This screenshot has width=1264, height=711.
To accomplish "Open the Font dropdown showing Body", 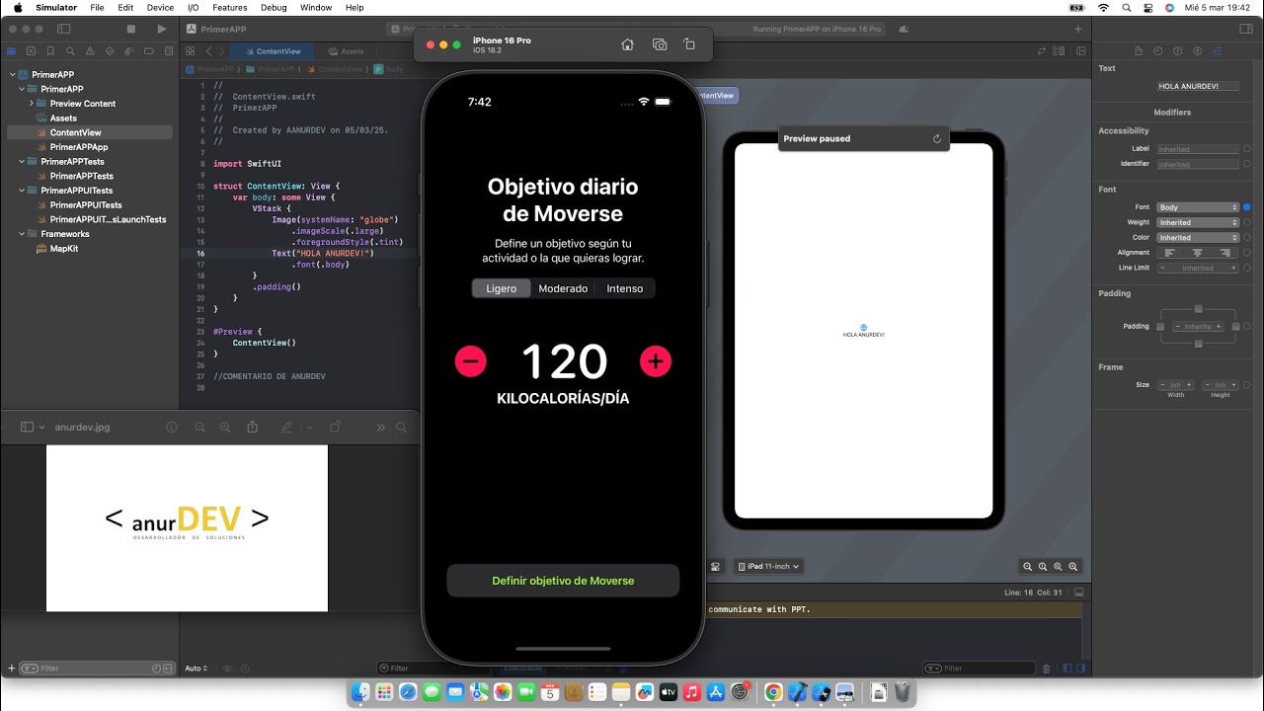I will pyautogui.click(x=1198, y=207).
